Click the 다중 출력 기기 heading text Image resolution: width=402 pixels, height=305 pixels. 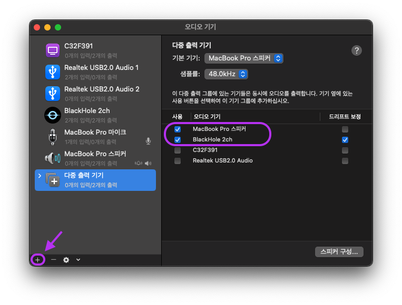[x=191, y=45]
